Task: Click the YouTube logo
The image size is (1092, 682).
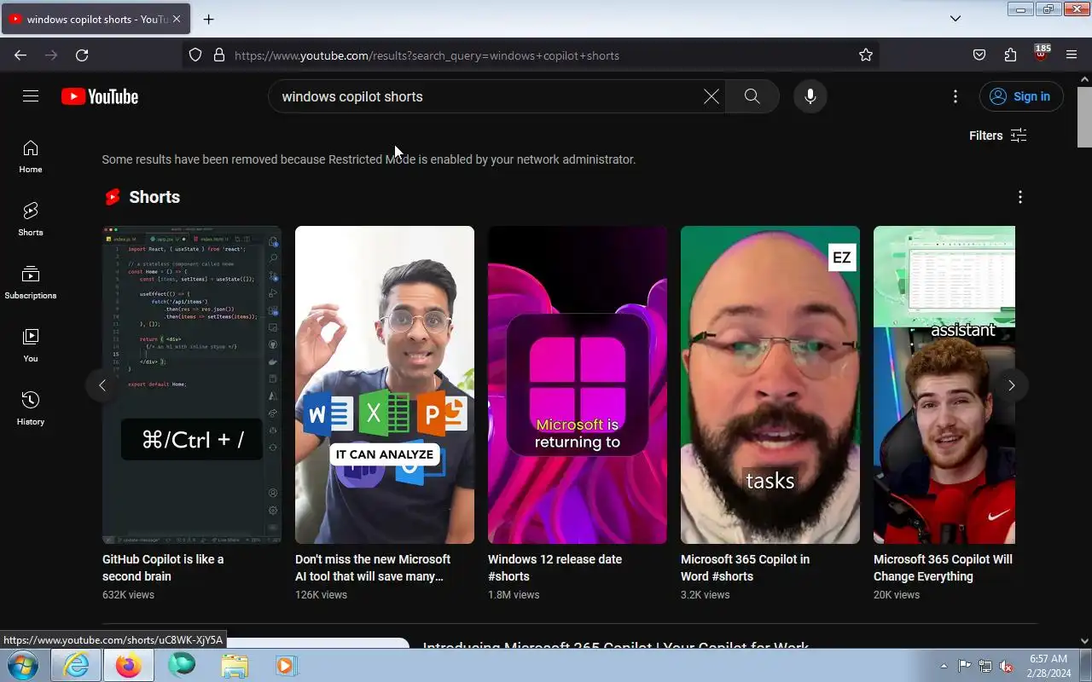Action: [x=100, y=96]
